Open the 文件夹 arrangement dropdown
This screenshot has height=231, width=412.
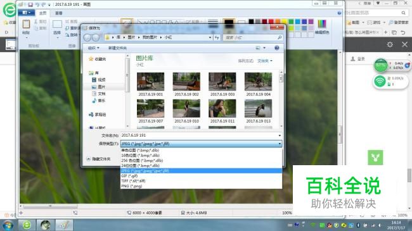click(x=264, y=61)
